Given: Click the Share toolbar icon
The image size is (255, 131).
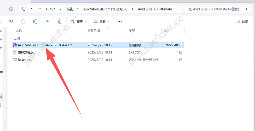Looking at the screenshot, I should 48,21.
